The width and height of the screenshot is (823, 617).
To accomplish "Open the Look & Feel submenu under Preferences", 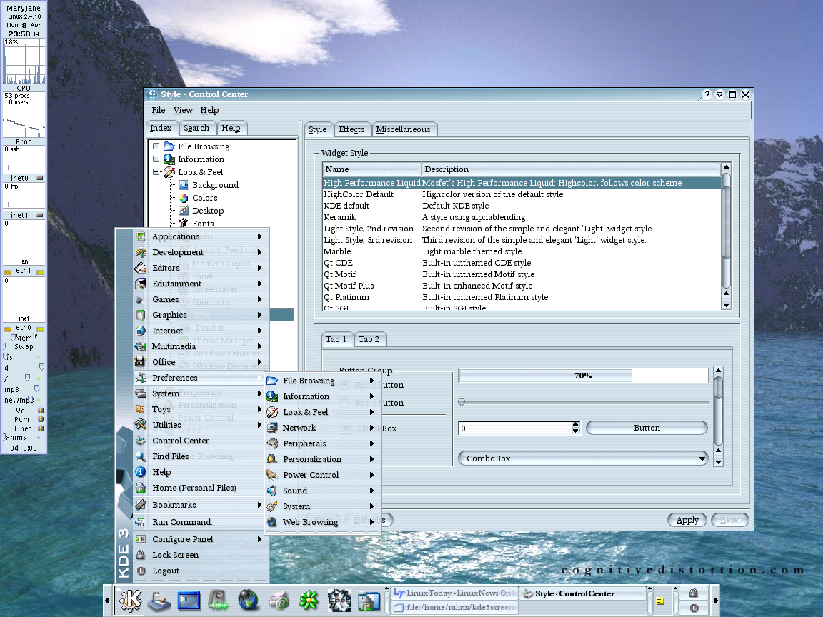I will [306, 412].
